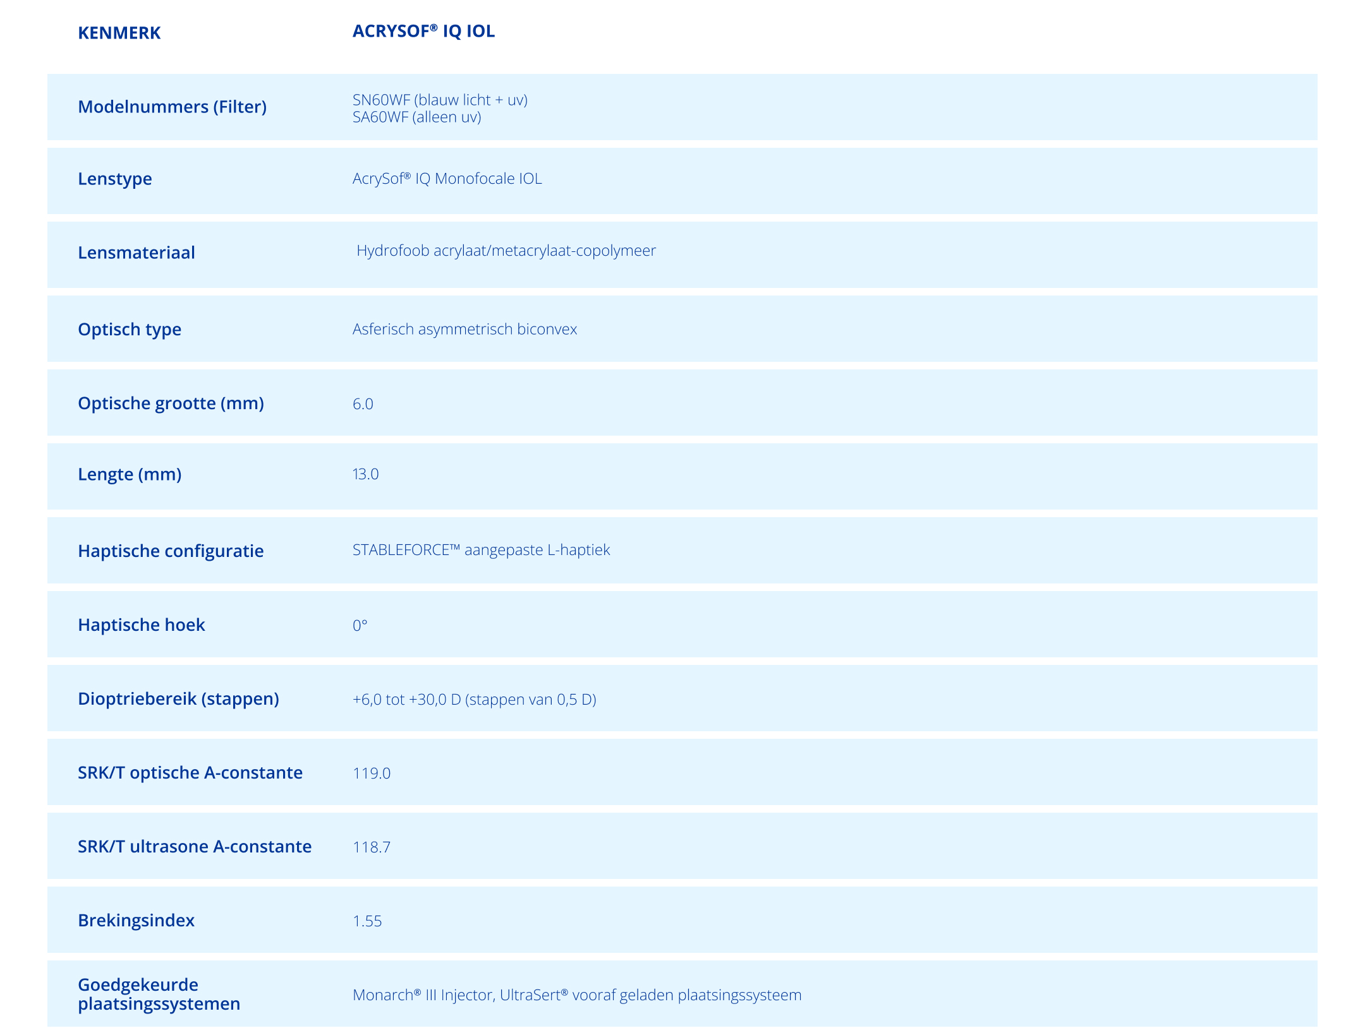Select the Goedgekeurde plaatsingssystemen row label
The width and height of the screenshot is (1365, 1028).
159,994
